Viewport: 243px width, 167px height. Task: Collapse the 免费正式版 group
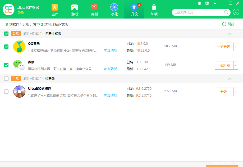click(230, 34)
